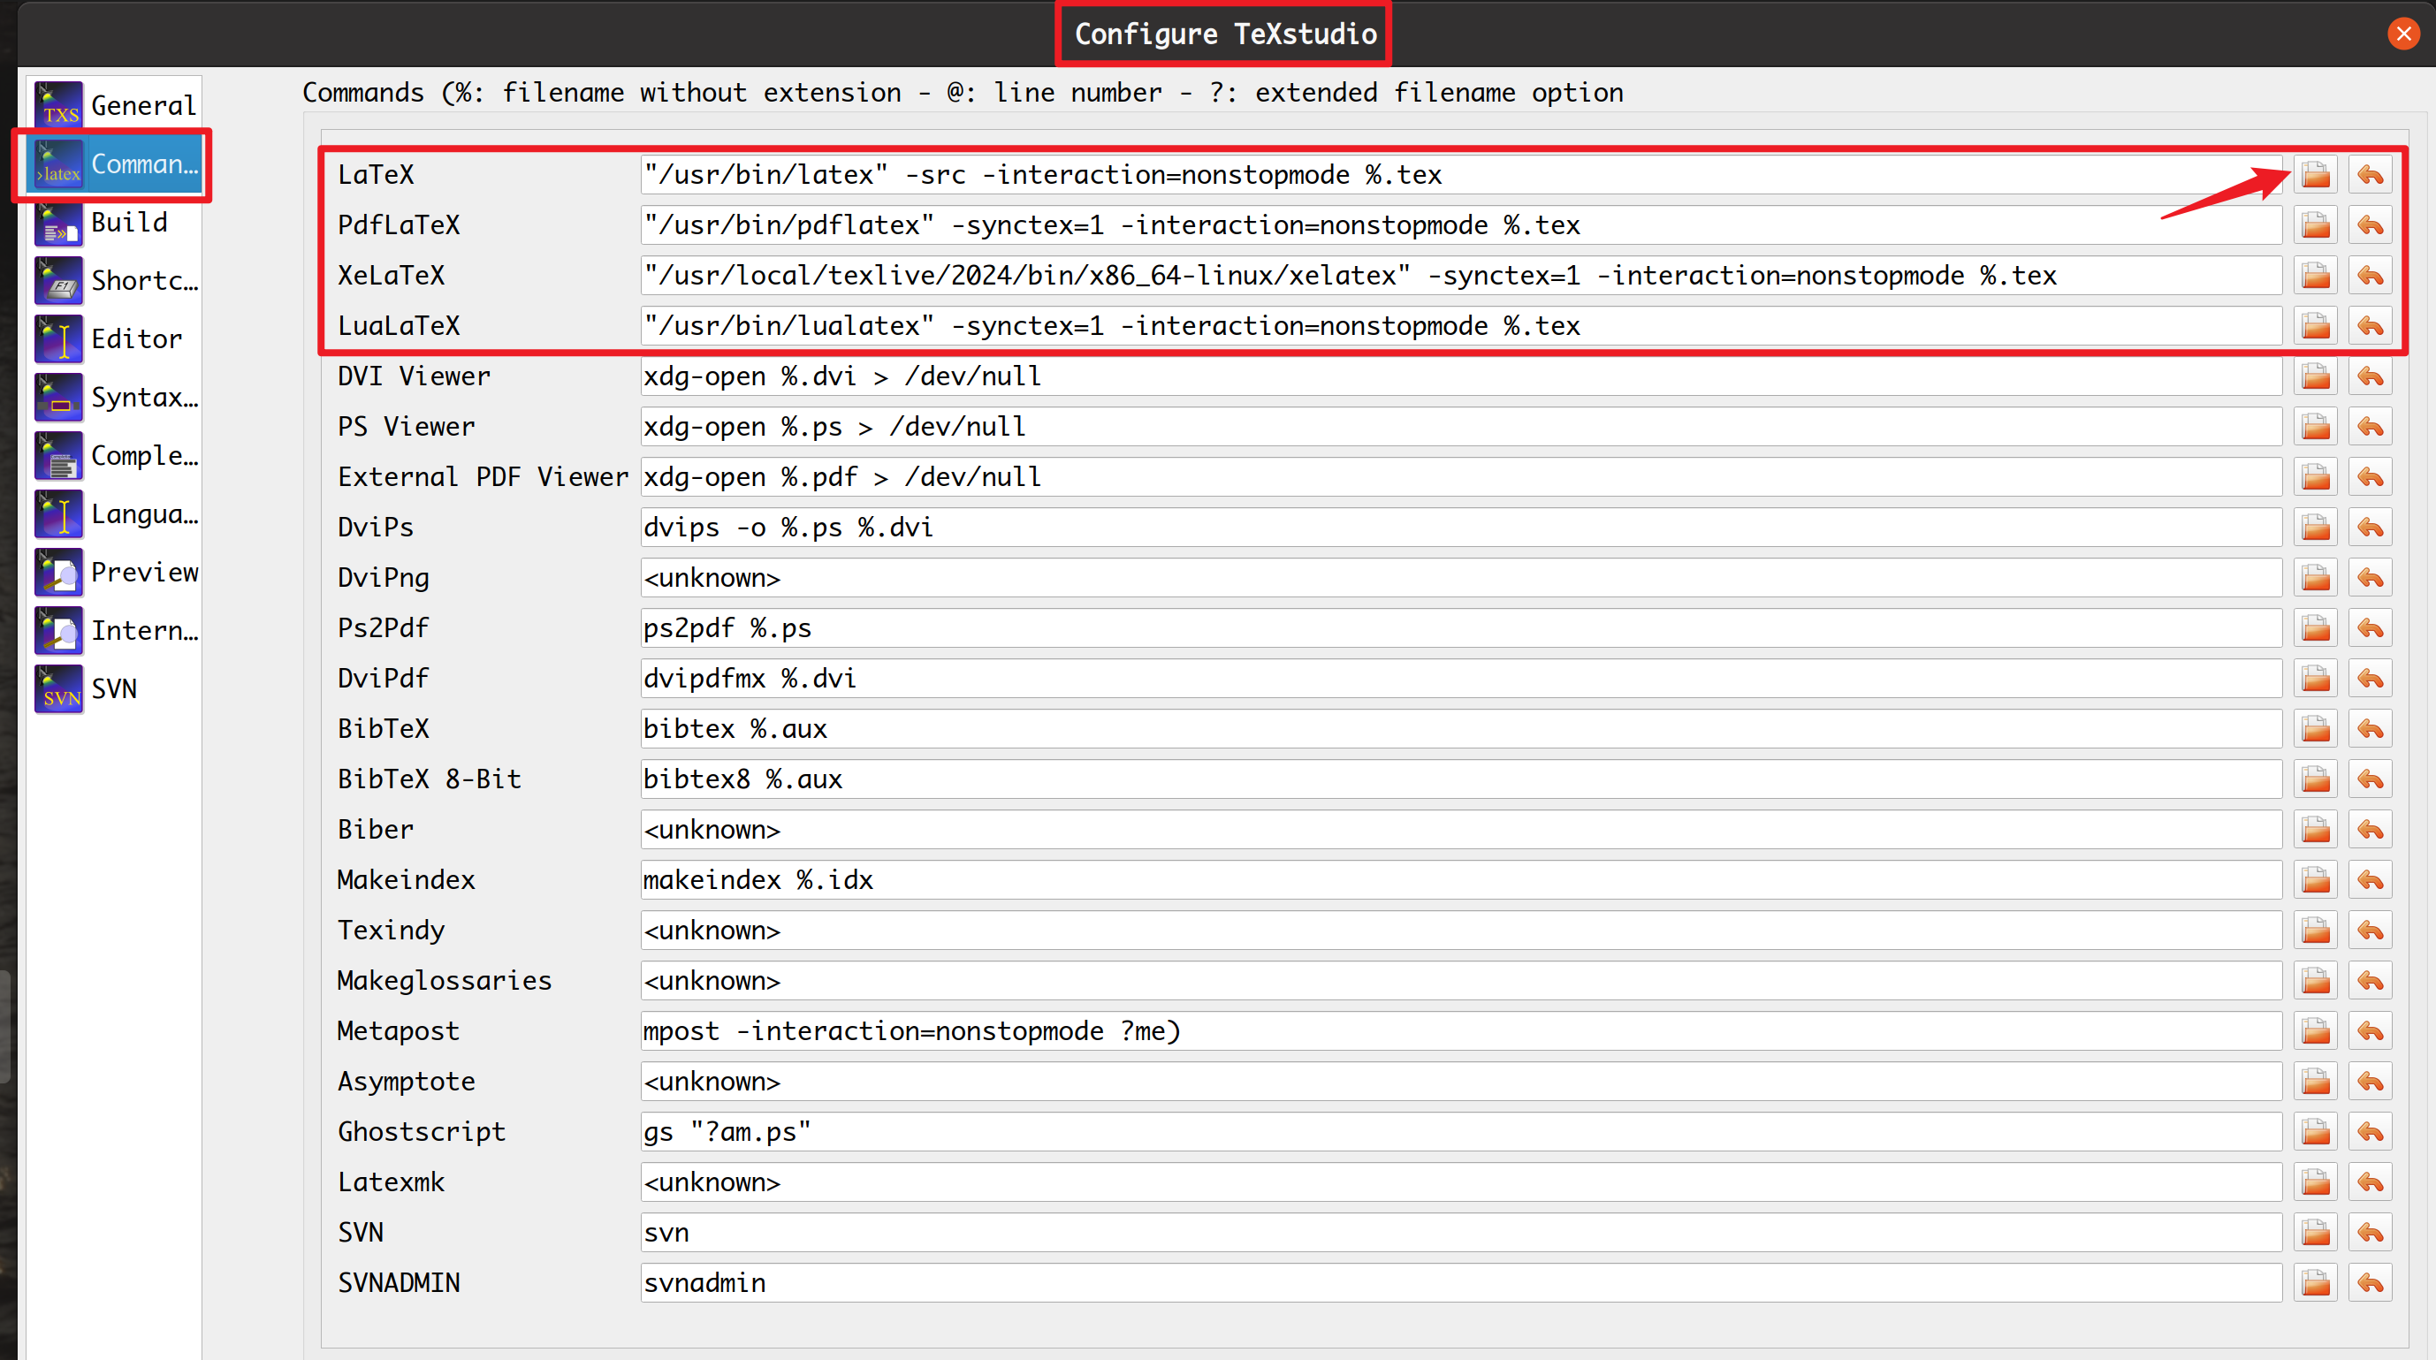
Task: Reset the SVNADMIN command to default
Action: (2370, 1282)
